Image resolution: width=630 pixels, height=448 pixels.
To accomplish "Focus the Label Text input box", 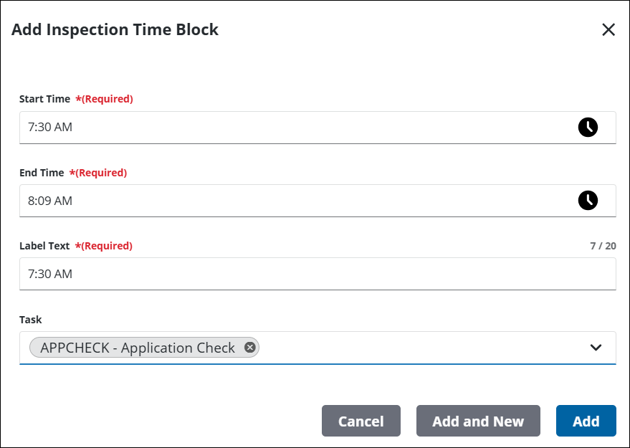I will click(x=287, y=274).
